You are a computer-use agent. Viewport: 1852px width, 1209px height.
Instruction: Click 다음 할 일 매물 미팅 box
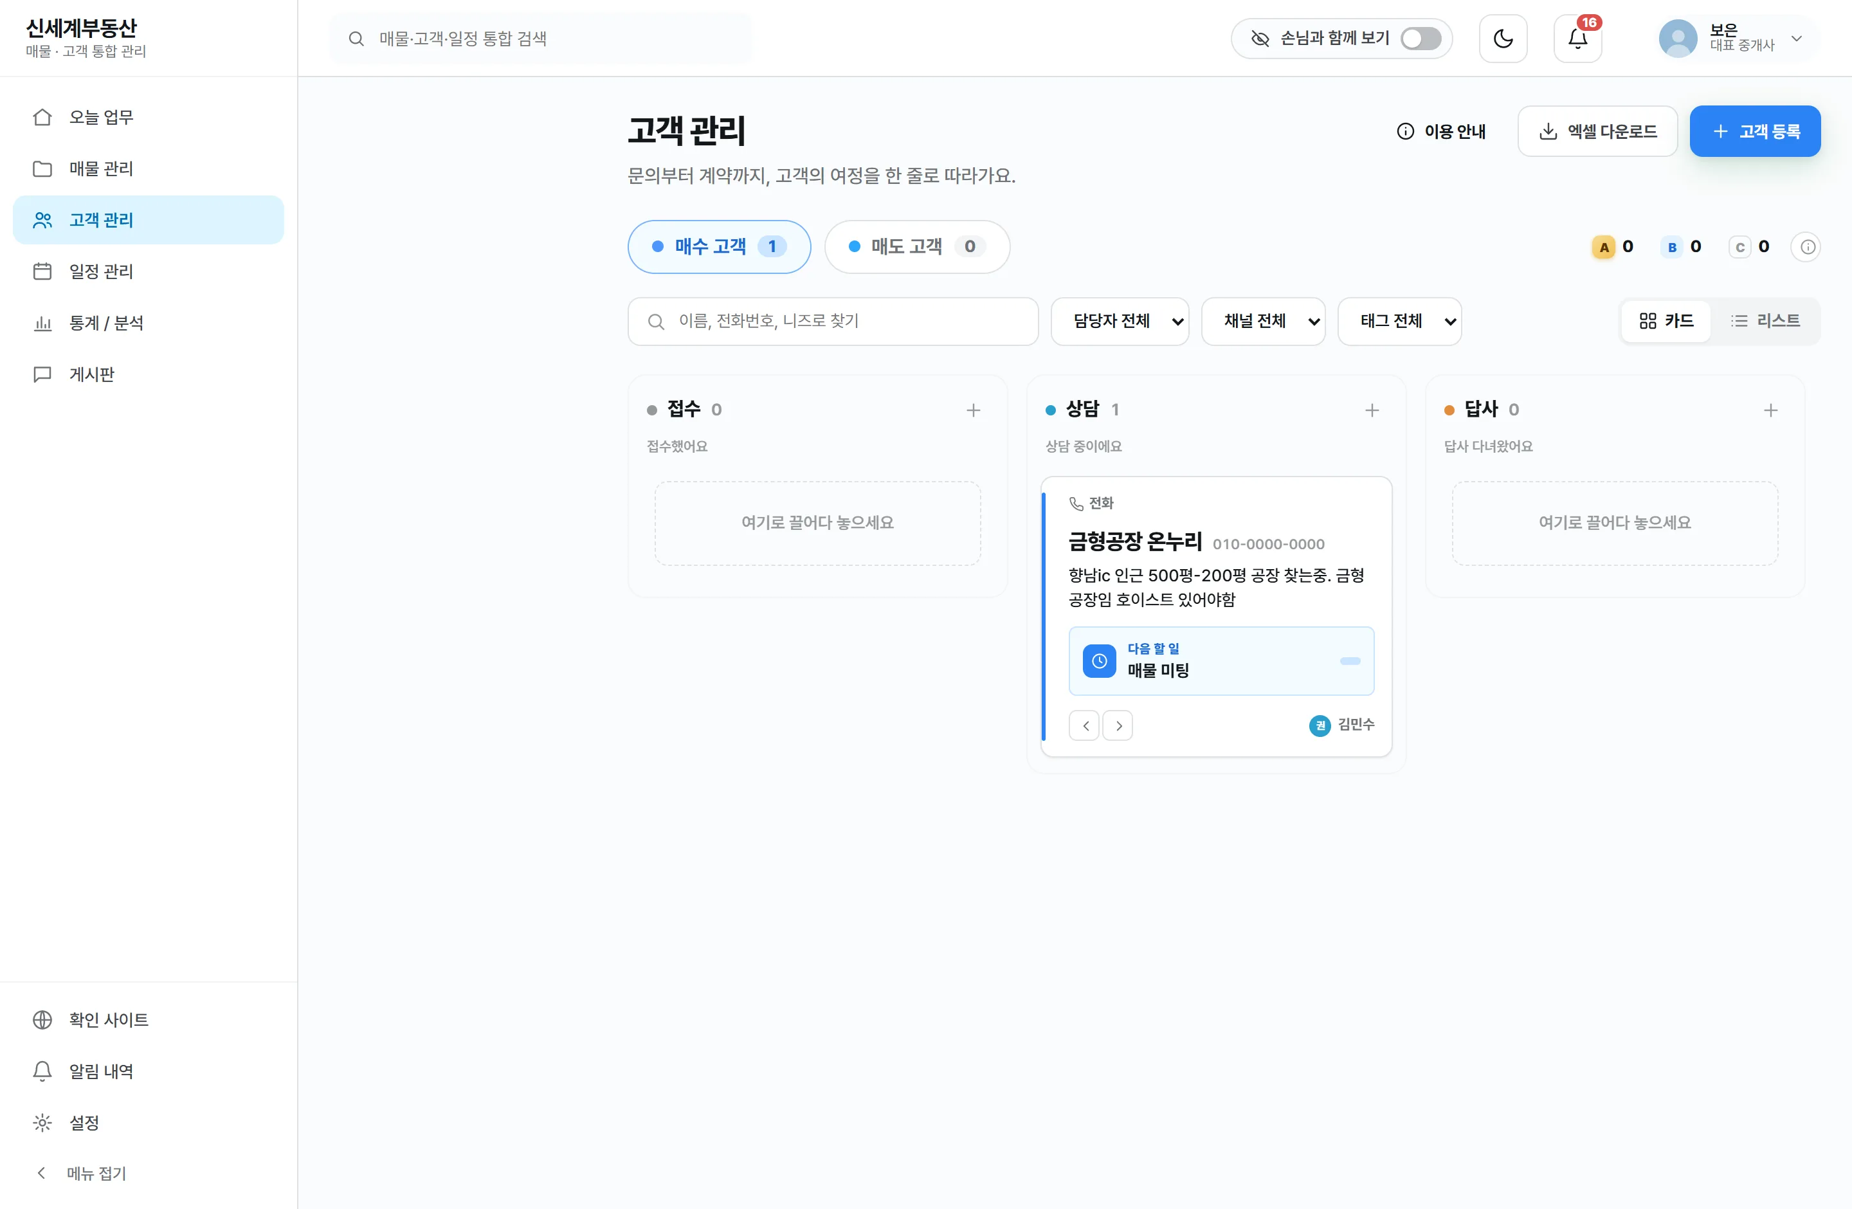click(1221, 660)
